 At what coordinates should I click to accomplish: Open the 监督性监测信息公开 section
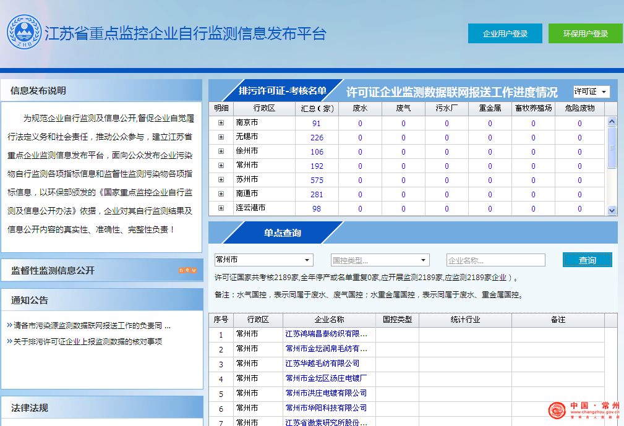coord(102,270)
